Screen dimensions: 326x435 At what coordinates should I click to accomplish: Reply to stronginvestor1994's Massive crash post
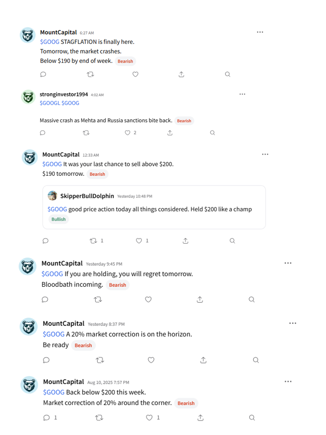tap(43, 133)
